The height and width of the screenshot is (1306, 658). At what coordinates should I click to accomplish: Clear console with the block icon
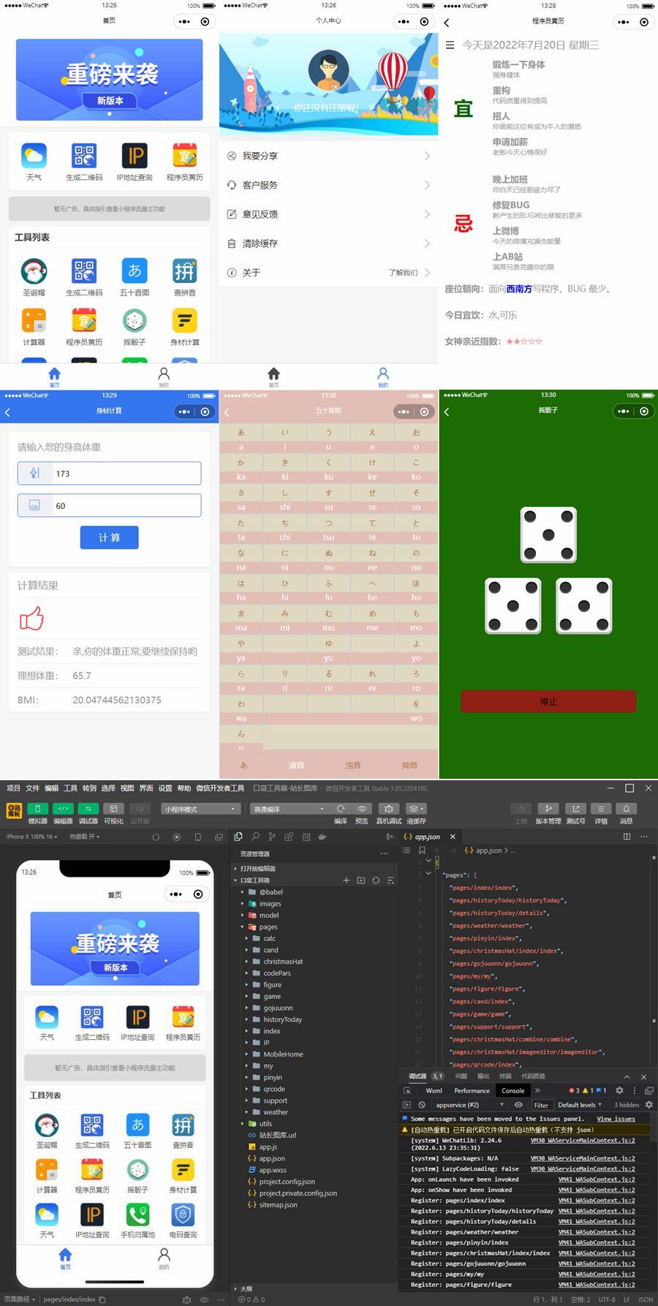pos(422,1105)
